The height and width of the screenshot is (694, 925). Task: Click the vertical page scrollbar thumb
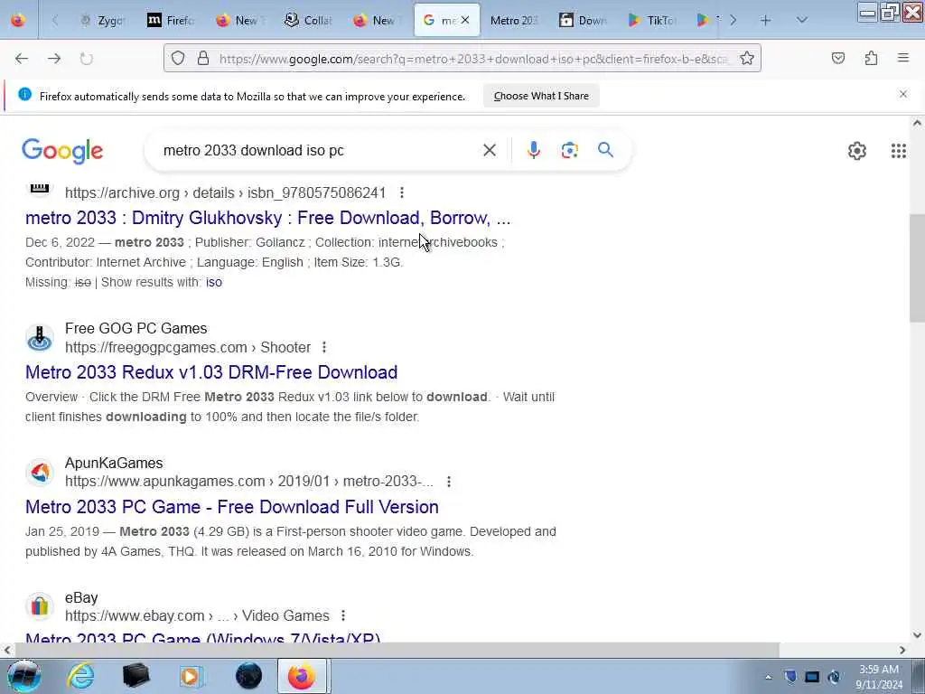(x=917, y=268)
